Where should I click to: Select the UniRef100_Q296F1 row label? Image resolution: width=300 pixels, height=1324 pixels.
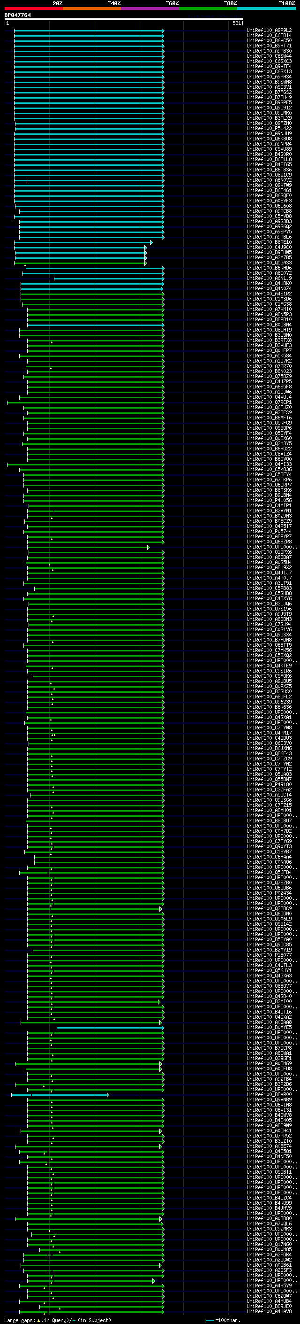(269, 1058)
